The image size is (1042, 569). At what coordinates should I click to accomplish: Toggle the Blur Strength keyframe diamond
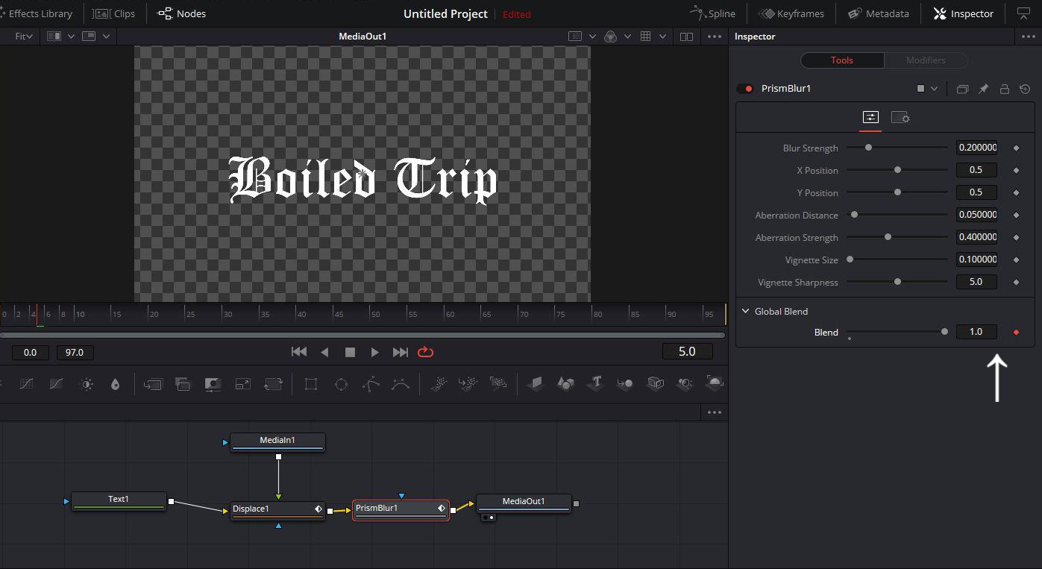tap(1016, 148)
